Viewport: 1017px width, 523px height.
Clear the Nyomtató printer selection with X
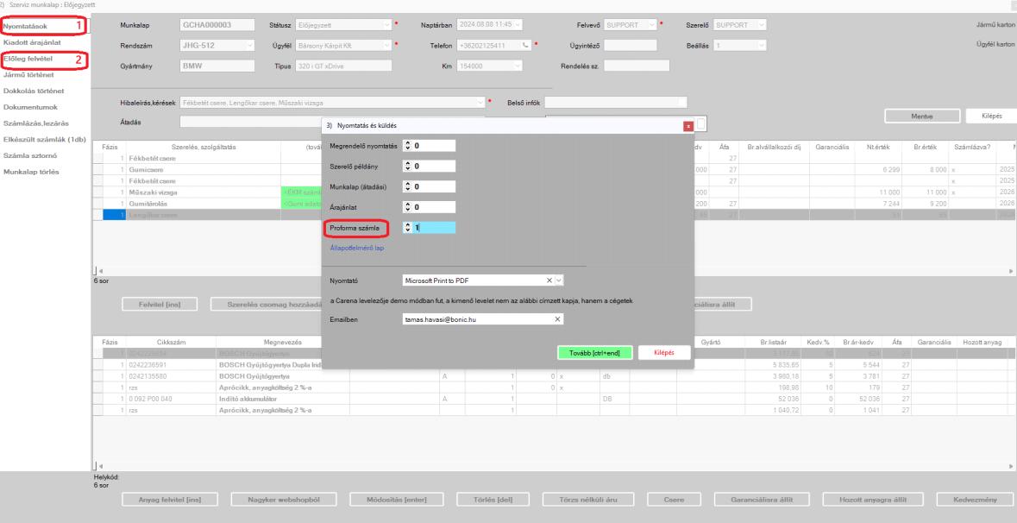coord(549,280)
